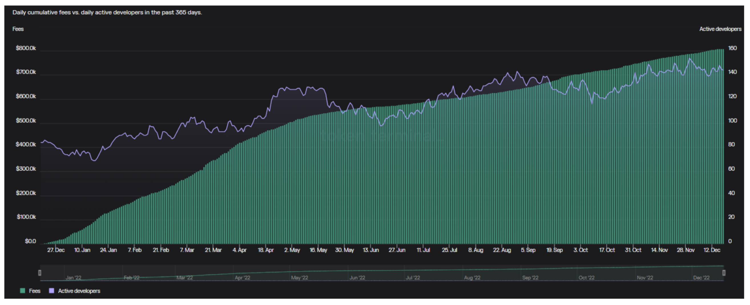Viewport: 750px width, 305px height.
Task: Click the chart title about daily cumulative fees
Action: pos(107,12)
